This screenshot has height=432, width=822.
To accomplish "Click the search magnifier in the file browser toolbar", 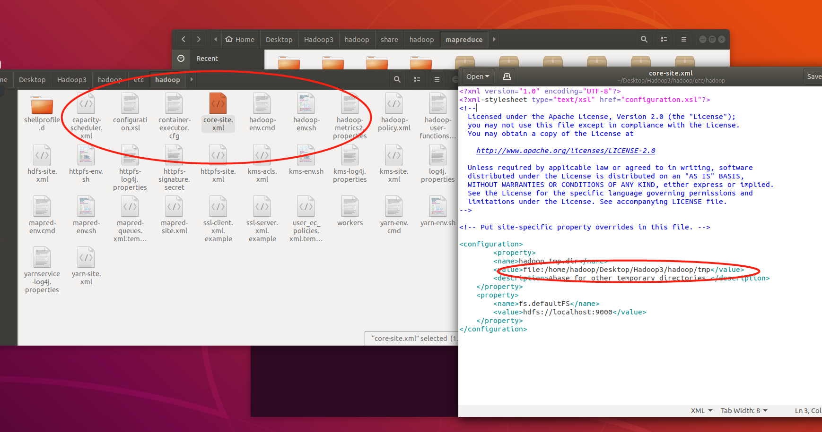I will [644, 39].
